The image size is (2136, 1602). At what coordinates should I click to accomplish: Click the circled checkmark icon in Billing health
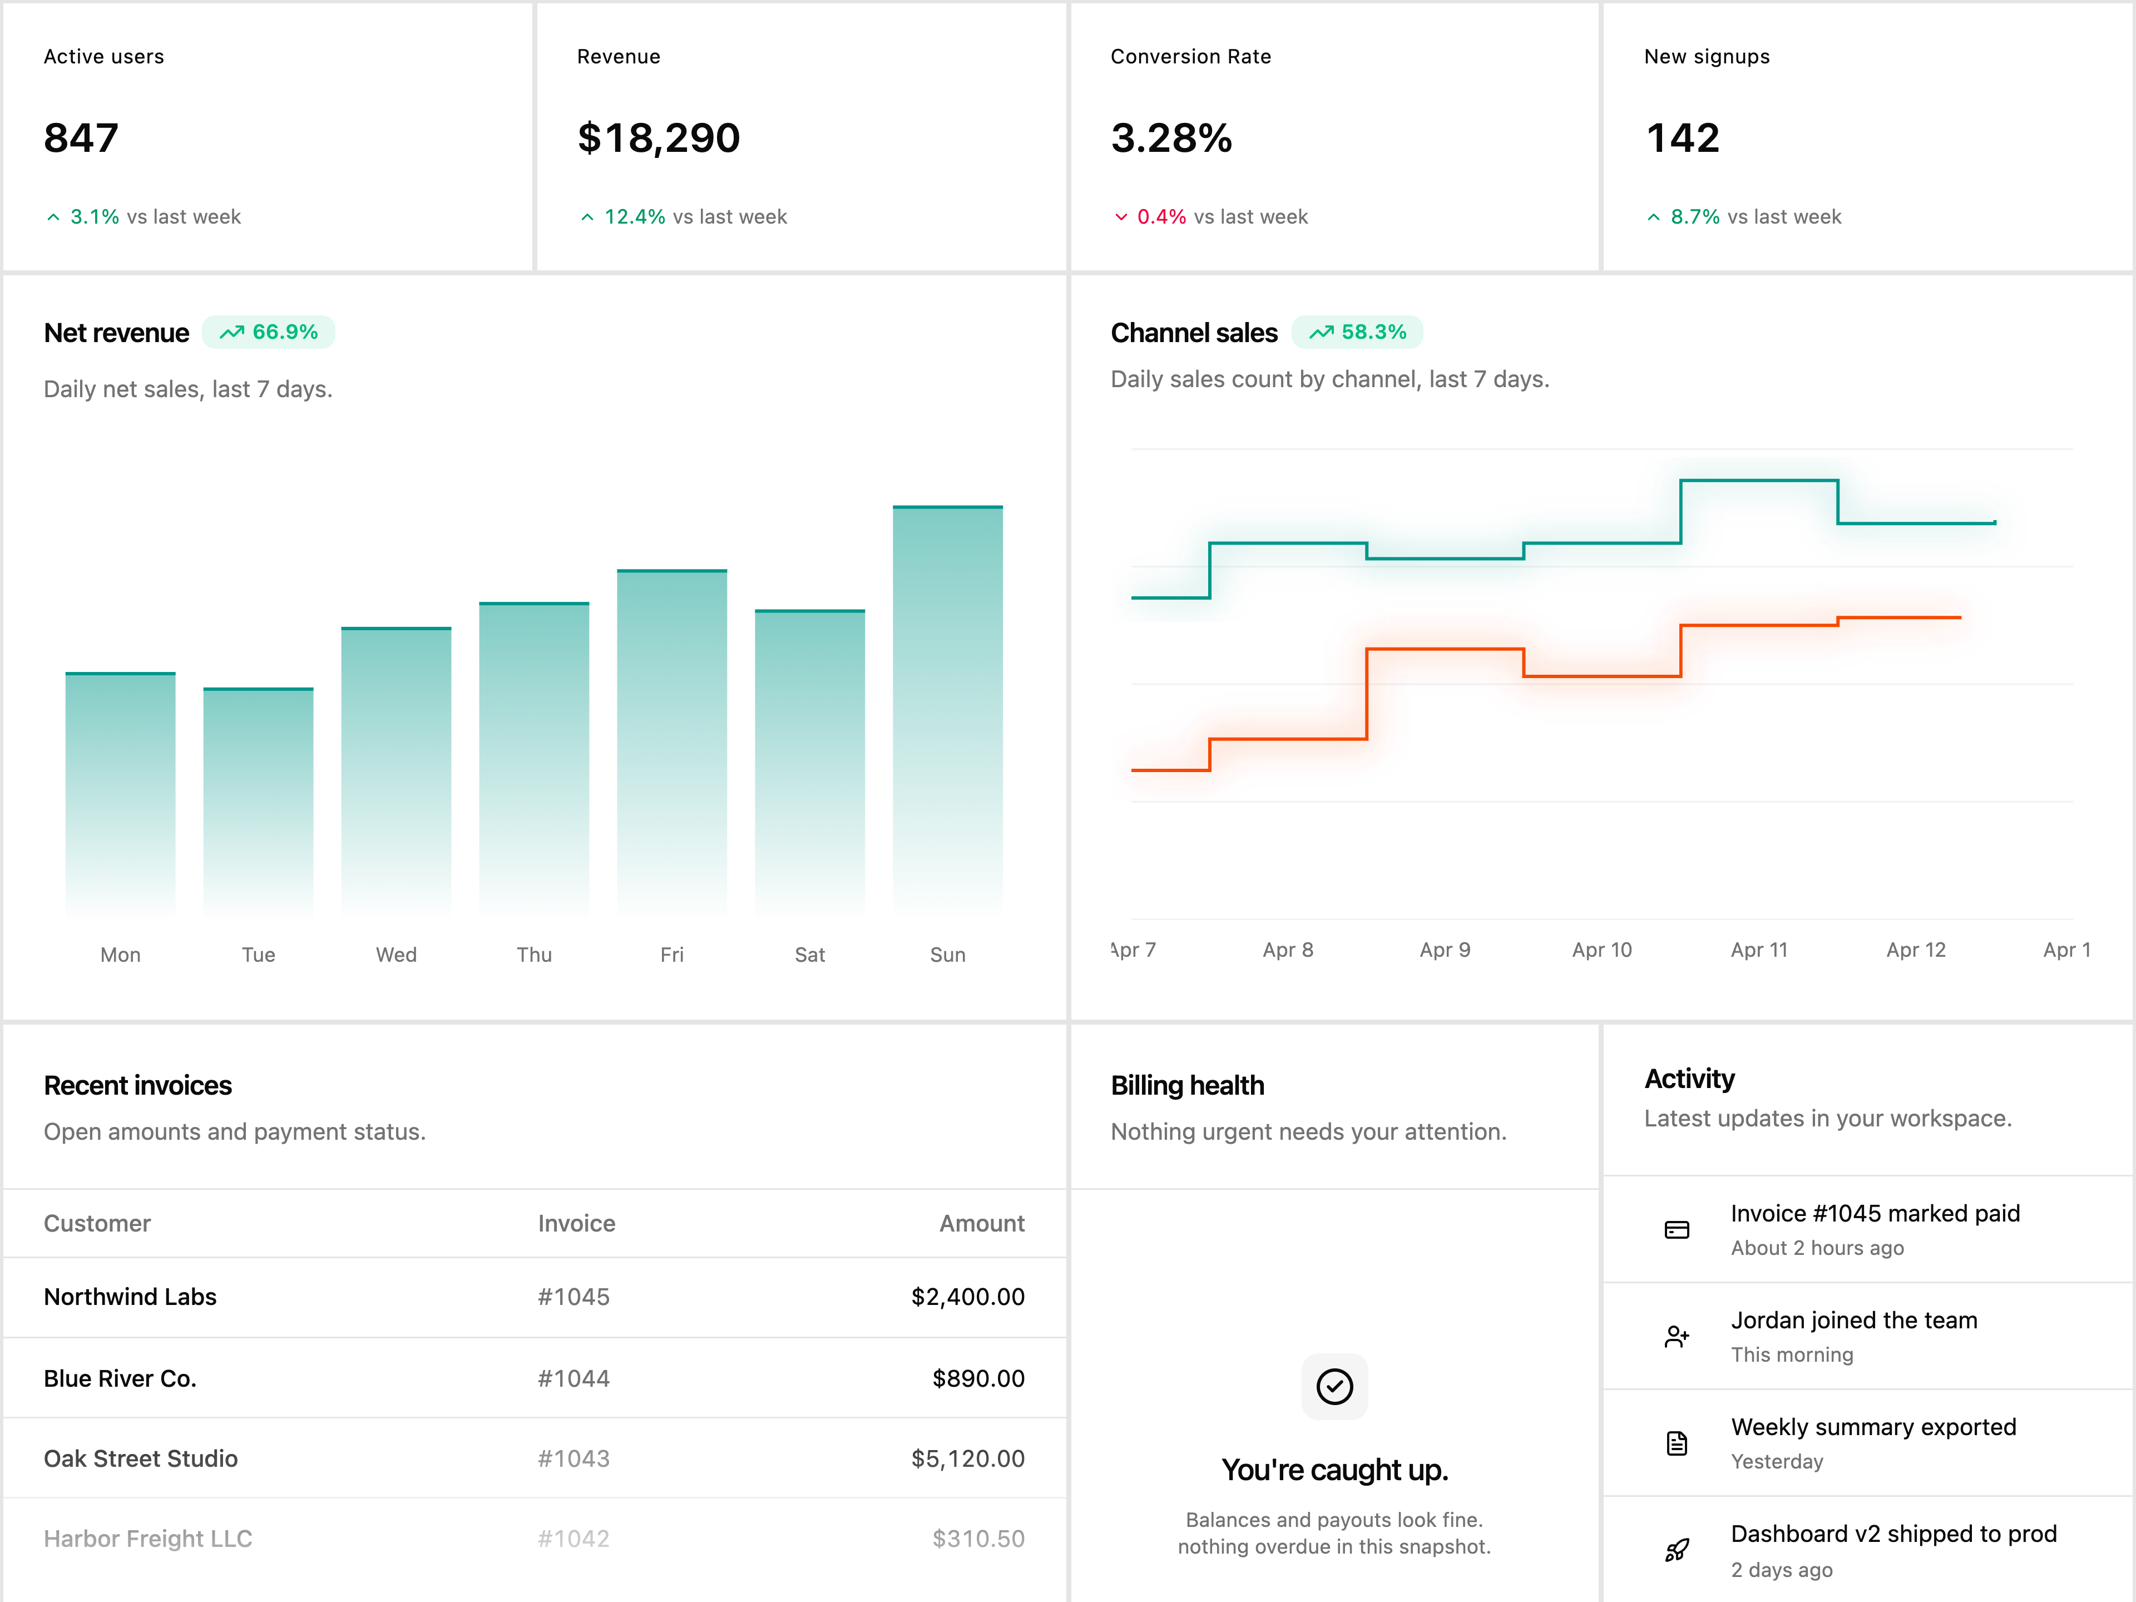[1334, 1387]
